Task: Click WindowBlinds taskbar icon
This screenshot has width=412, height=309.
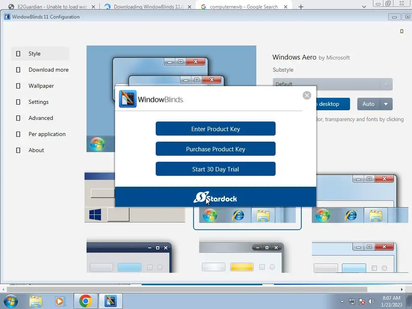Action: [x=111, y=301]
